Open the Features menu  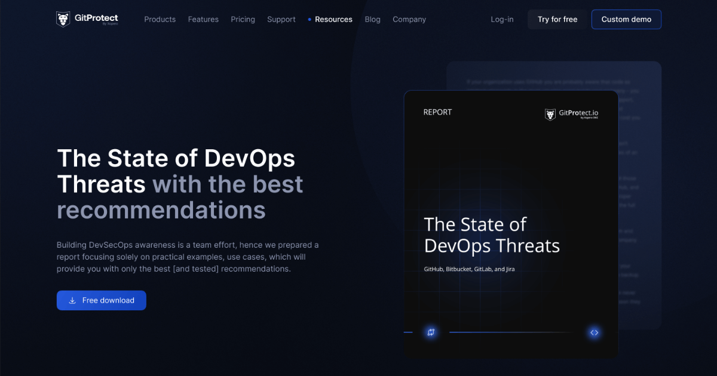(x=203, y=19)
